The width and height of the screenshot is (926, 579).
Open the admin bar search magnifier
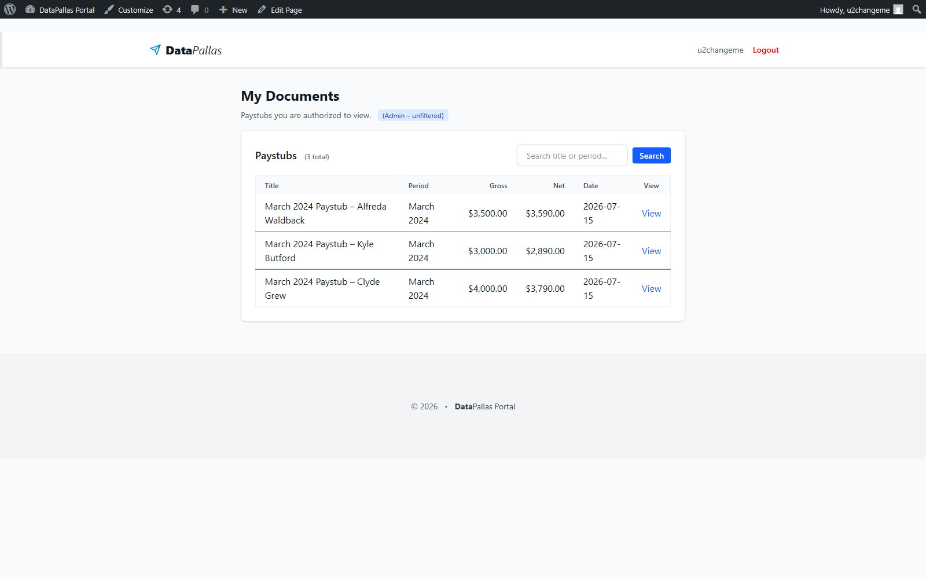click(x=917, y=9)
